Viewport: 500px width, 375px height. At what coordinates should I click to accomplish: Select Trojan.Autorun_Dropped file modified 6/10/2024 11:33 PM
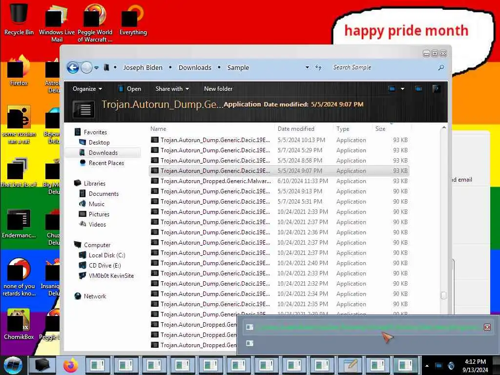coord(279,181)
